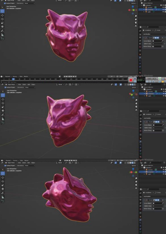The image size is (166, 234).
Task: Click the red stop recording button
Action: [x=131, y=80]
